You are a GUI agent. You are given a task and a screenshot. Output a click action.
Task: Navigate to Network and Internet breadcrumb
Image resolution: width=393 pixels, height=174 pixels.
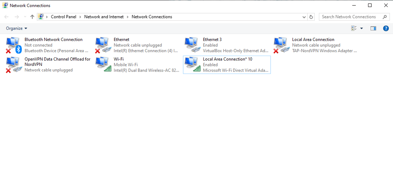104,17
